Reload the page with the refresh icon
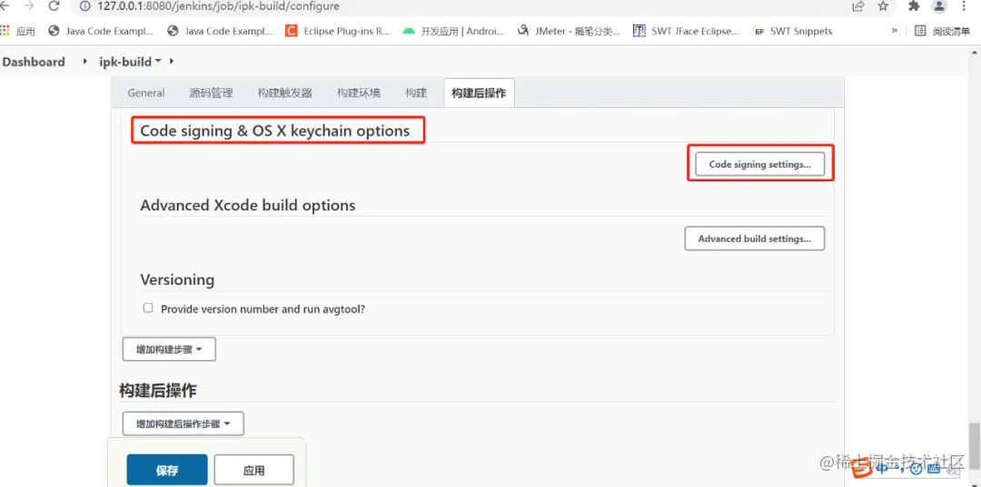981x487 pixels. click(54, 5)
